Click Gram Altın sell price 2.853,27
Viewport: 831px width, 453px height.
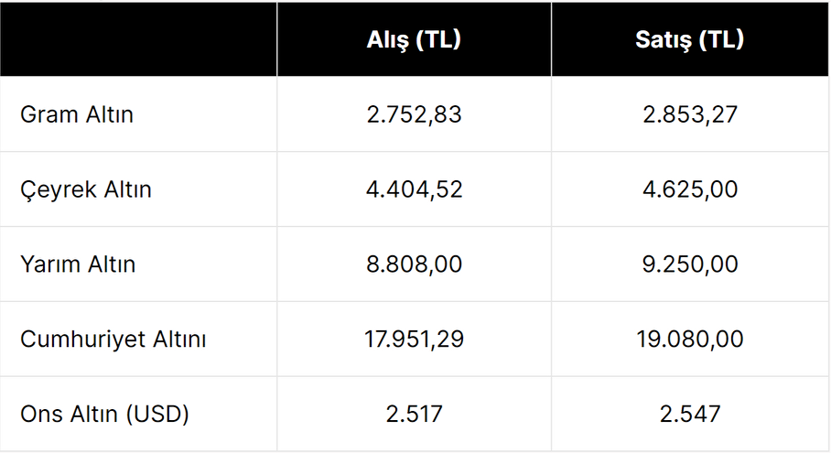tap(690, 114)
